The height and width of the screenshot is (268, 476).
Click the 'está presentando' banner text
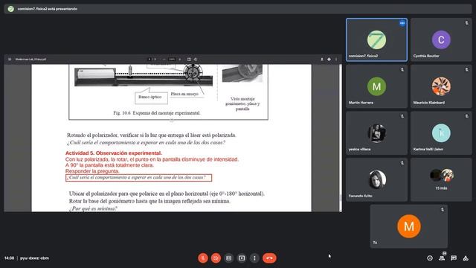click(48, 9)
